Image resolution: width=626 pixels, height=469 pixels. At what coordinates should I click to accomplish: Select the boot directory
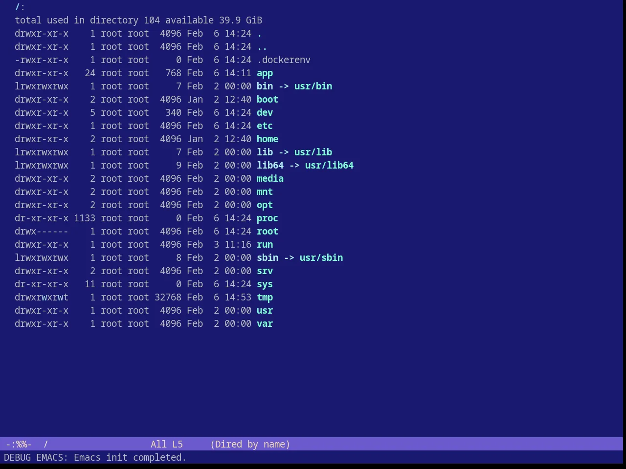[x=268, y=100]
